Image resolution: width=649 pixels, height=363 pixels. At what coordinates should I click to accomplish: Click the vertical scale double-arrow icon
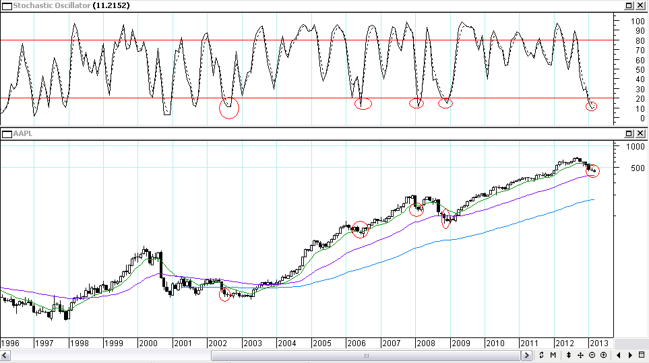coord(569,355)
